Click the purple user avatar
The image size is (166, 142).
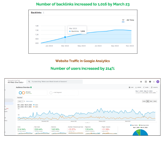pos(158,82)
